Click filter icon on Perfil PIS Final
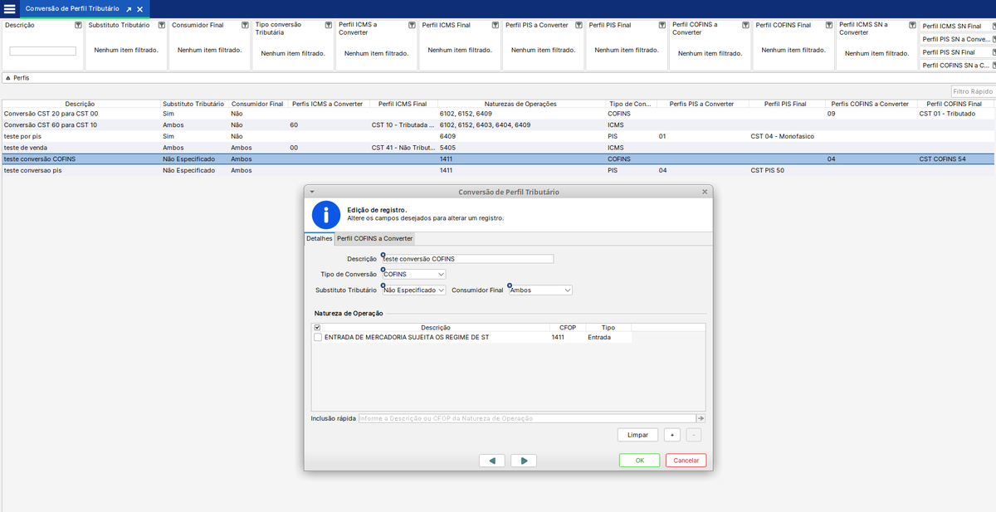The height and width of the screenshot is (512, 996). pos(662,26)
